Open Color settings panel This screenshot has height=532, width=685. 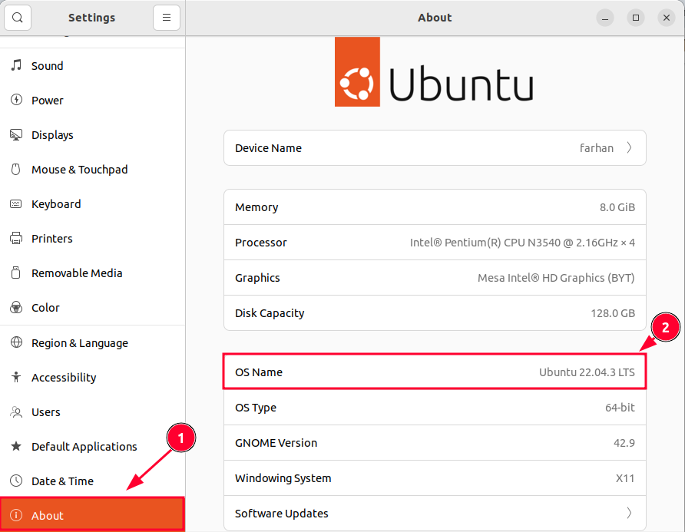click(93, 308)
